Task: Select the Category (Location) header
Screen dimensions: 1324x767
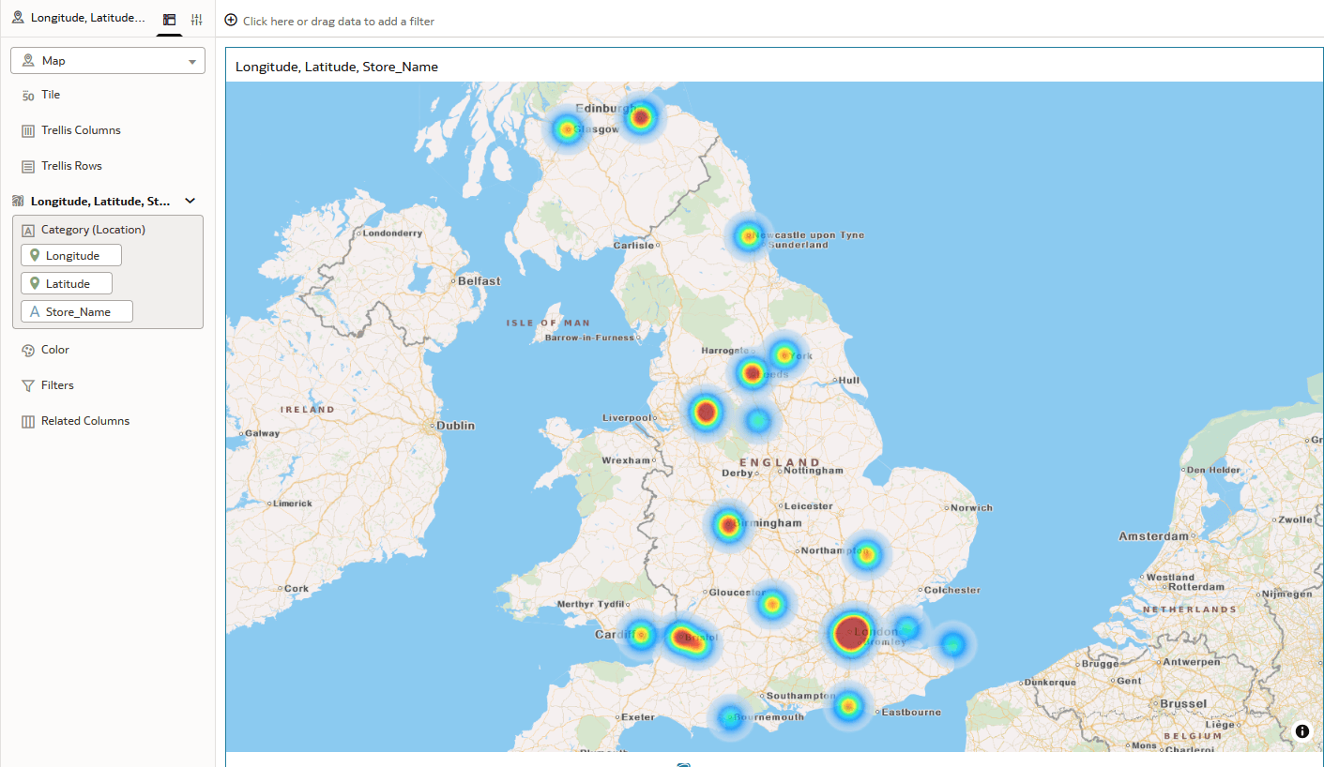Action: tap(93, 230)
